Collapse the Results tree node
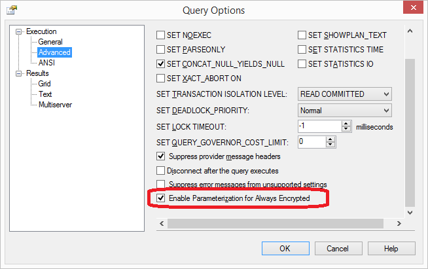428x269 pixels. [20, 73]
